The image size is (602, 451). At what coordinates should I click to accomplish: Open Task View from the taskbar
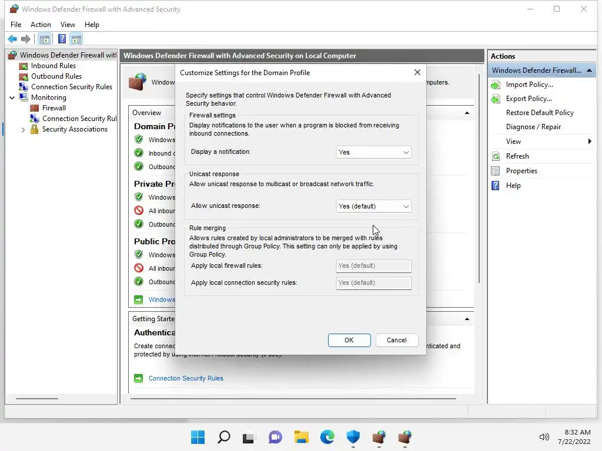tap(249, 437)
